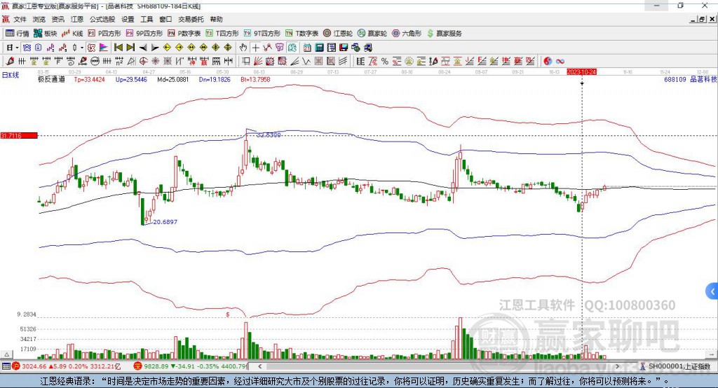Click the Tp=33.4424 indicator value
718x388 pixels.
point(89,80)
